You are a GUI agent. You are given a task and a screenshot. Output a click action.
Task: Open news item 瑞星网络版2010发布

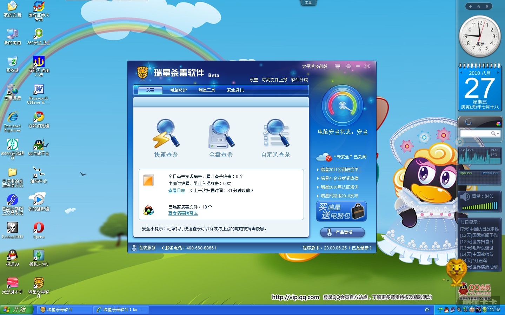click(339, 196)
